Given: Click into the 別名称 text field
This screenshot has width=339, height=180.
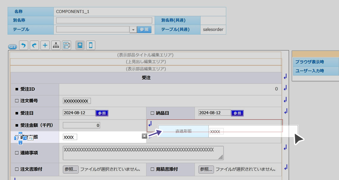Looking at the screenshot, I should pos(104,20).
